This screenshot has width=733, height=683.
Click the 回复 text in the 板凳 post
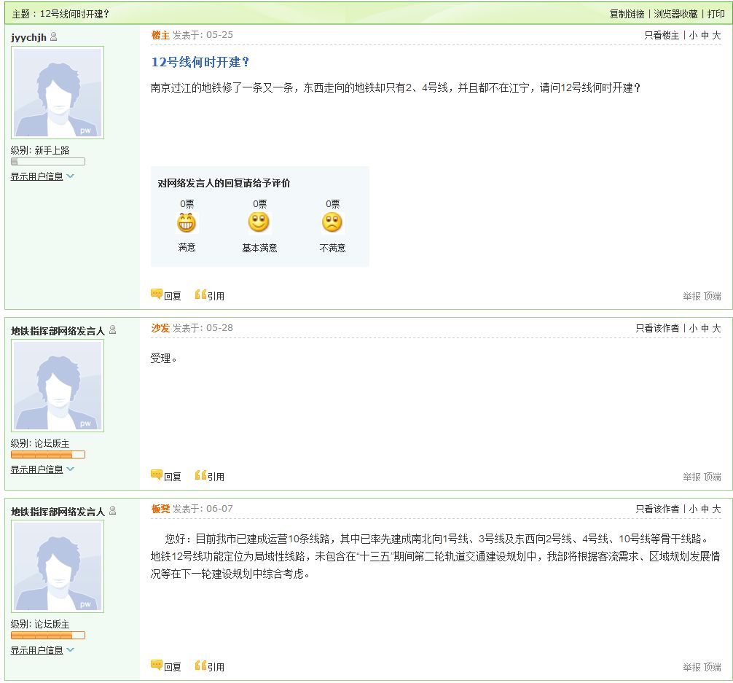[173, 667]
